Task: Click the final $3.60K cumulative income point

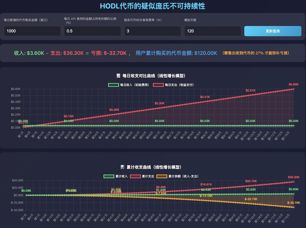Action: 294,194
